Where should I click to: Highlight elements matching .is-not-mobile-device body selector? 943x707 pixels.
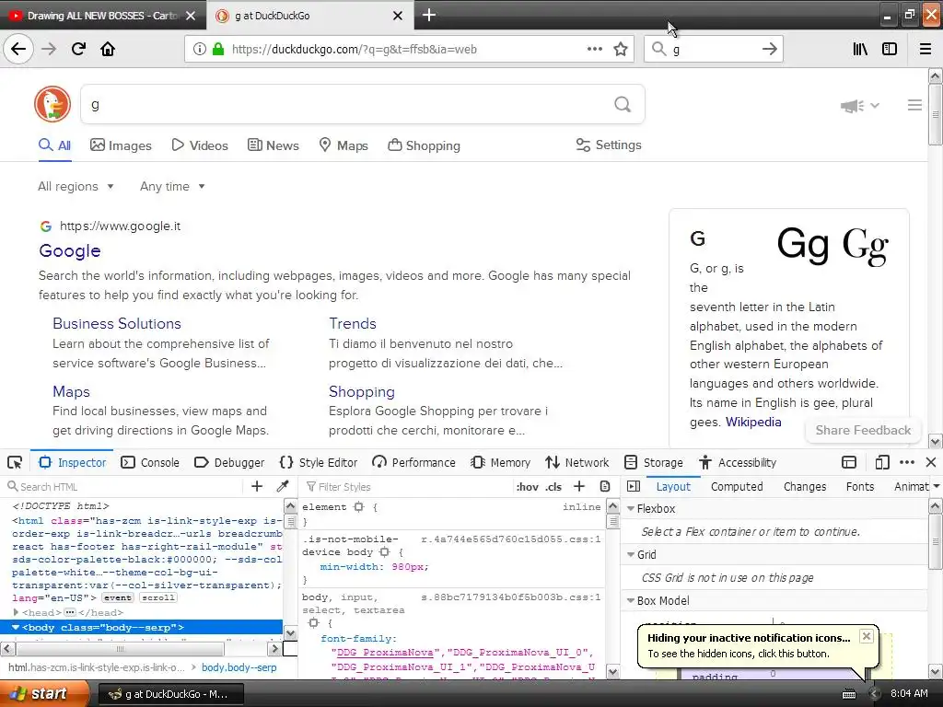(x=384, y=552)
